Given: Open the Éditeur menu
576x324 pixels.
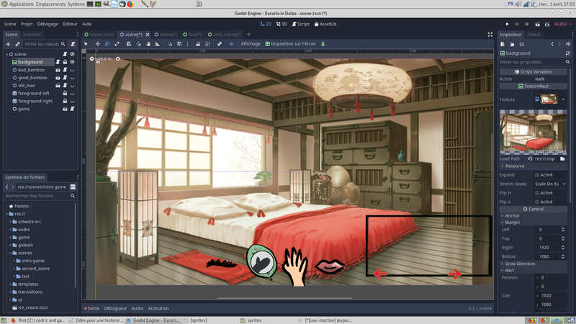Looking at the screenshot, I should coord(70,24).
